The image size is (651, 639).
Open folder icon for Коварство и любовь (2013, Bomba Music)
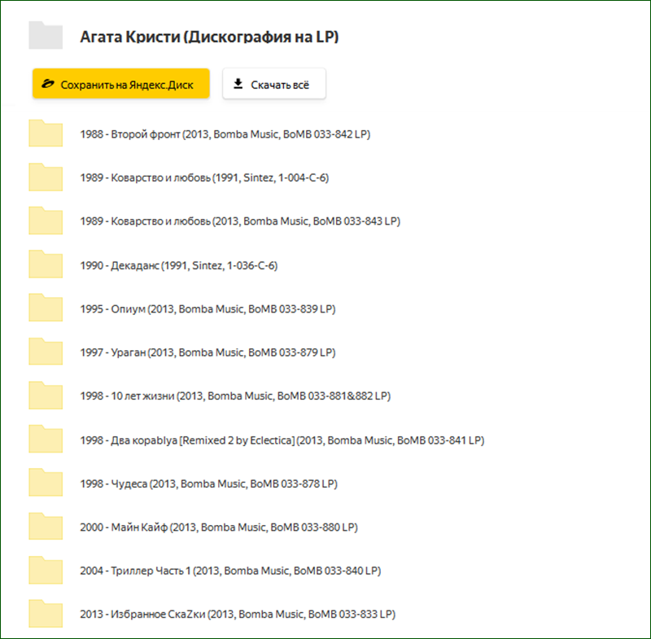(46, 221)
